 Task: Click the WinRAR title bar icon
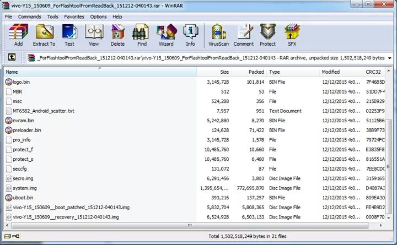(x=6, y=6)
